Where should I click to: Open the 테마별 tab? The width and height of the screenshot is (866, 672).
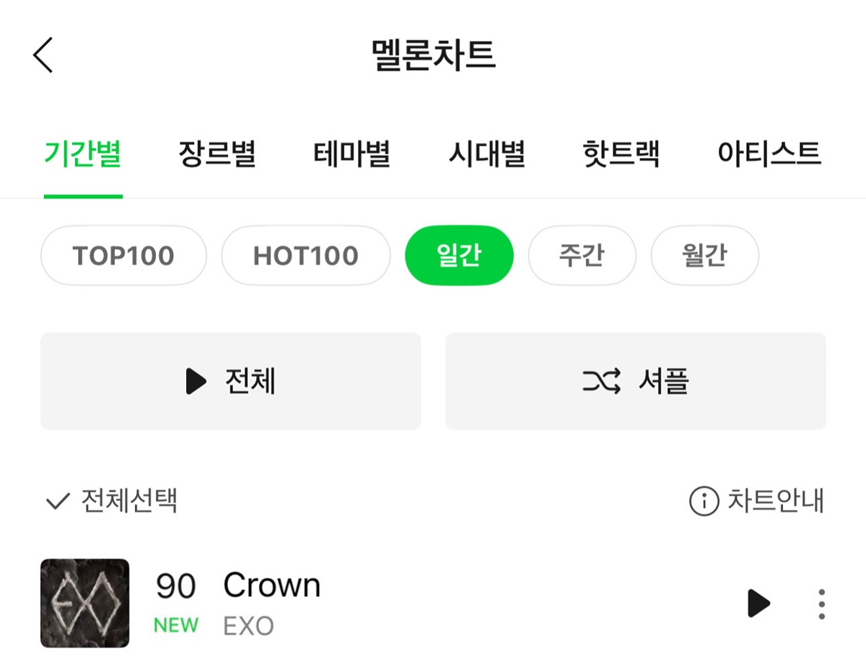pos(351,153)
